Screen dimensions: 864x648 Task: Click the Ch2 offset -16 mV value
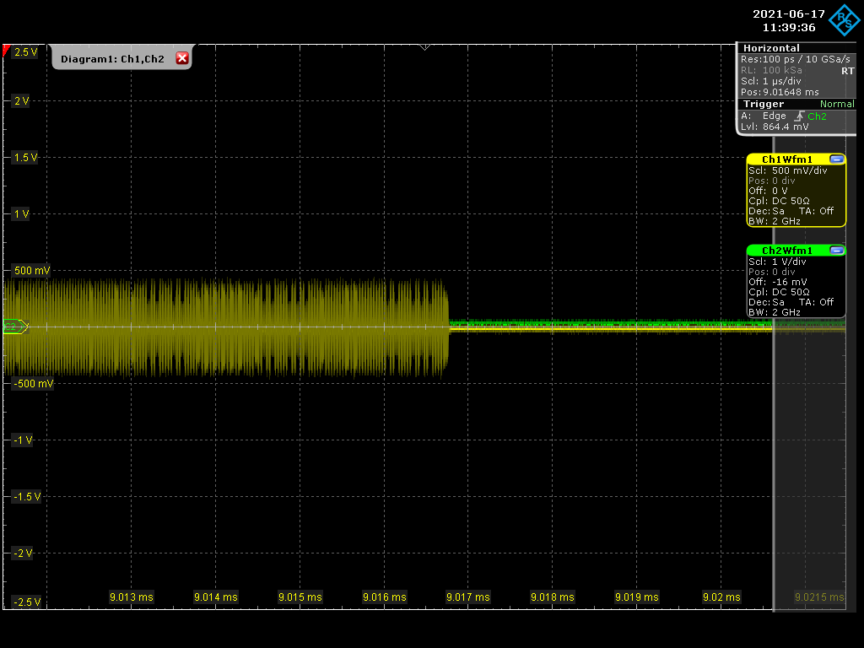[x=789, y=282]
